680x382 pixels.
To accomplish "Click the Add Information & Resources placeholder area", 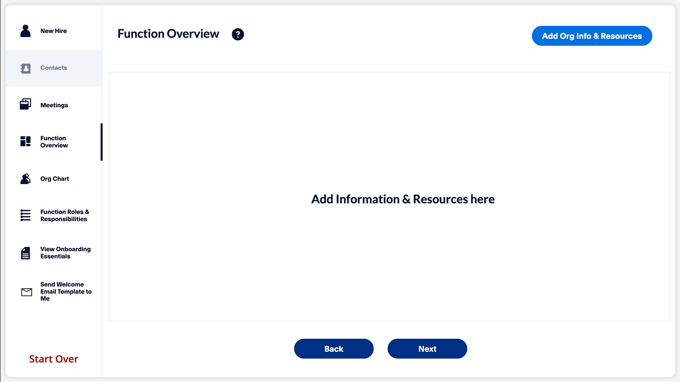I will tap(403, 199).
